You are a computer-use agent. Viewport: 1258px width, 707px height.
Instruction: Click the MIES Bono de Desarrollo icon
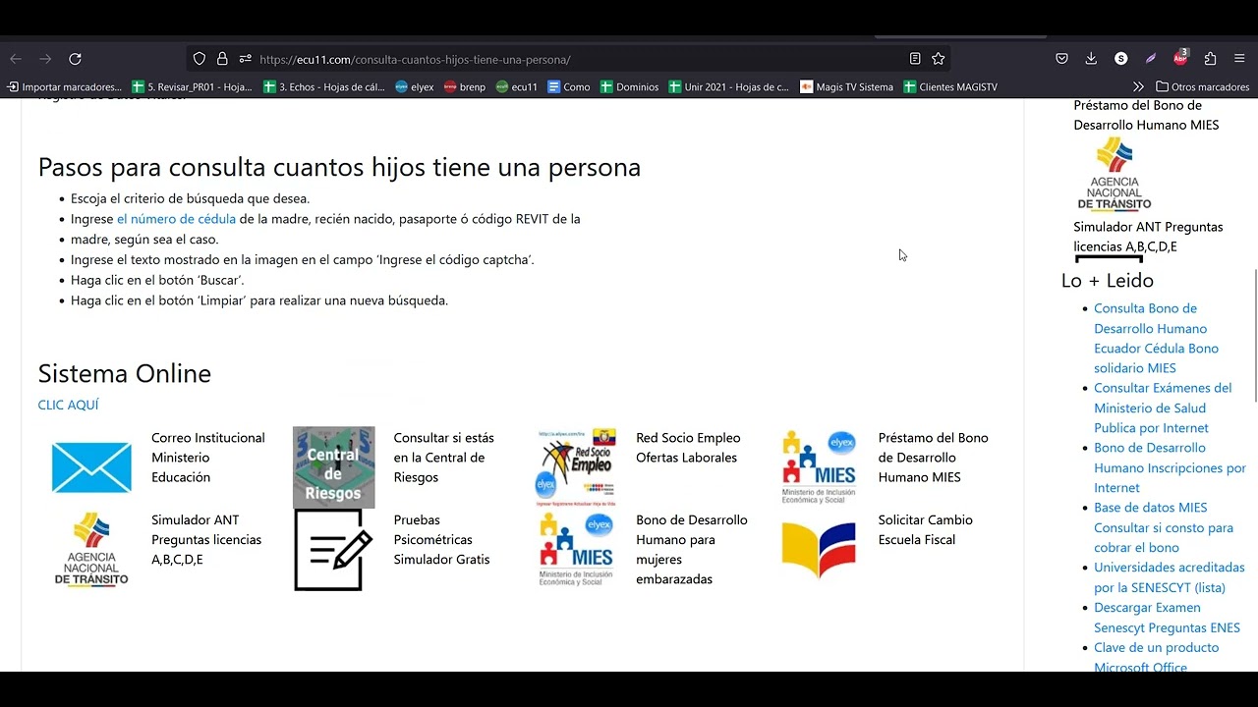(577, 548)
